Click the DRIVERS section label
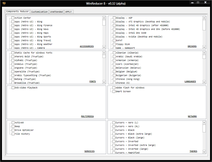Viewport: 212px width, 162px height. (192, 47)
